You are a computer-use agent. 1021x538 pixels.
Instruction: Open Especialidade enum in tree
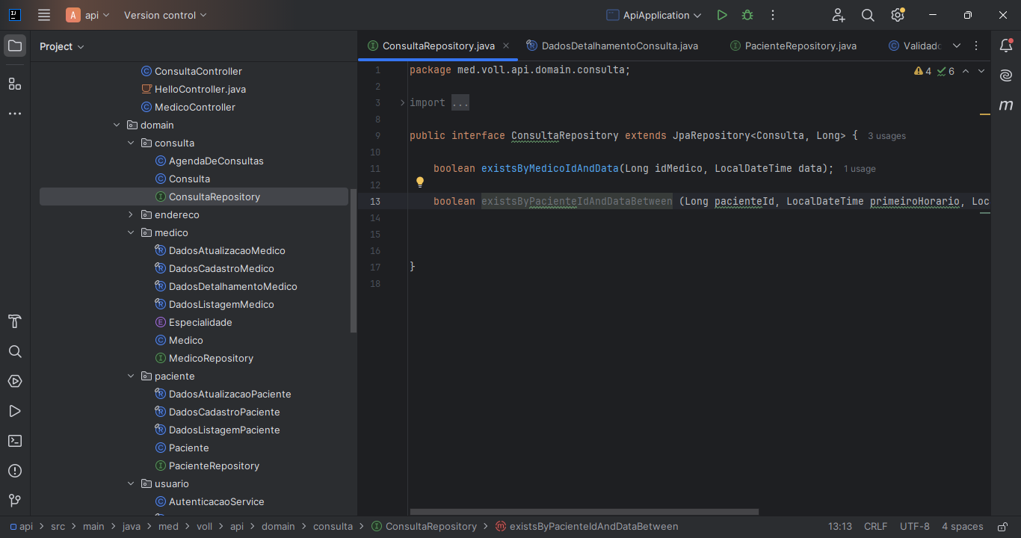pos(200,322)
